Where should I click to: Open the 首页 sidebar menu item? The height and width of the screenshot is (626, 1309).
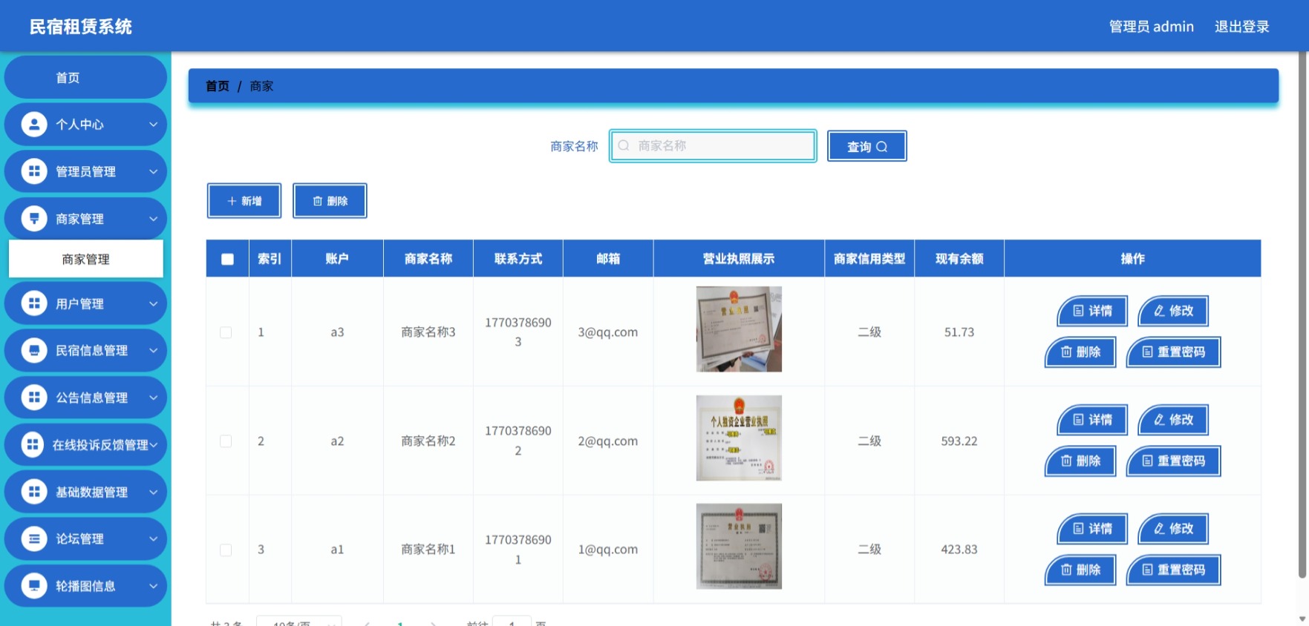[x=85, y=77]
